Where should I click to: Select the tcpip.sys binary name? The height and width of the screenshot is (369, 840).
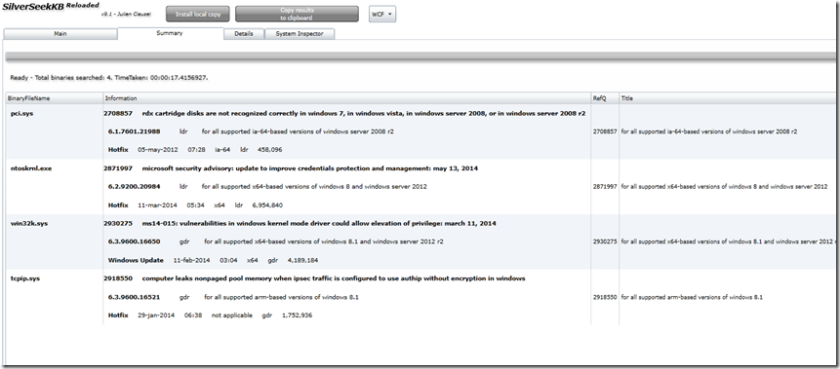pos(25,278)
